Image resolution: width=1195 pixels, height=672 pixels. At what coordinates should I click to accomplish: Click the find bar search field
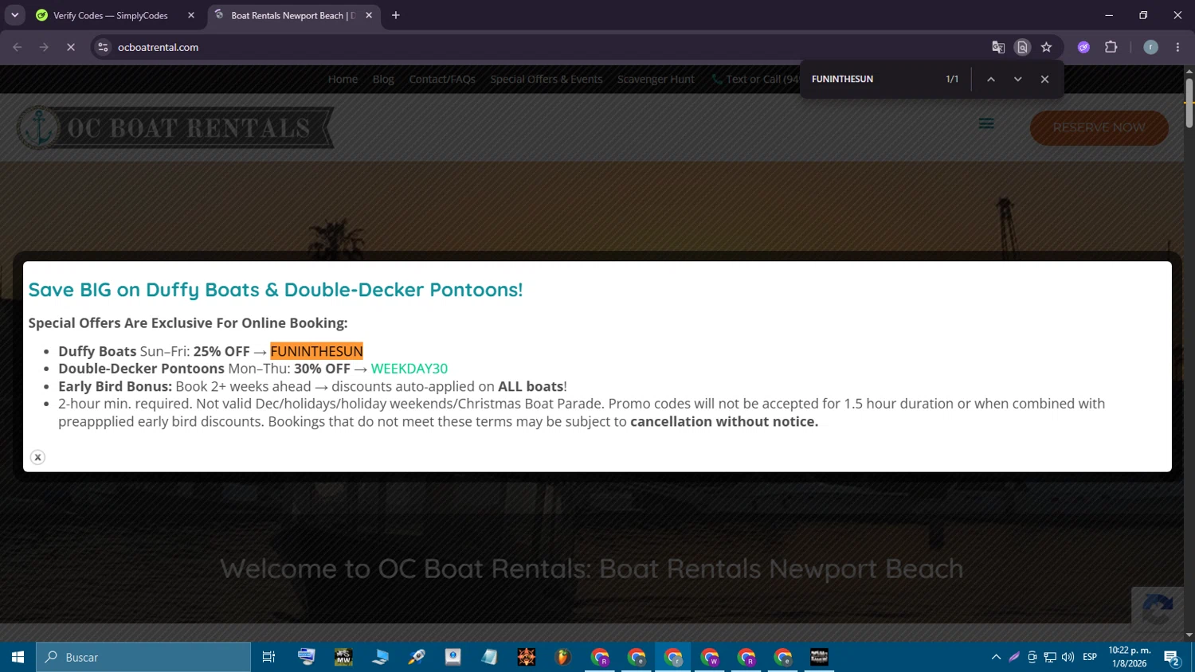[x=872, y=79]
